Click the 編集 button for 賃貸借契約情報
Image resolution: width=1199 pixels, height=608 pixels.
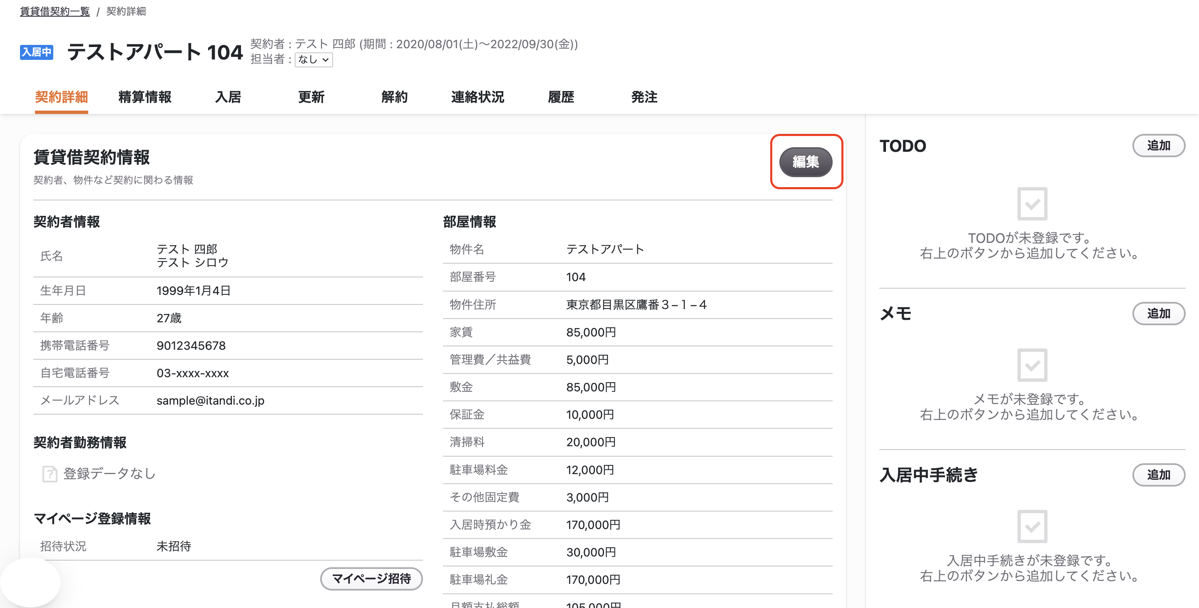click(806, 162)
